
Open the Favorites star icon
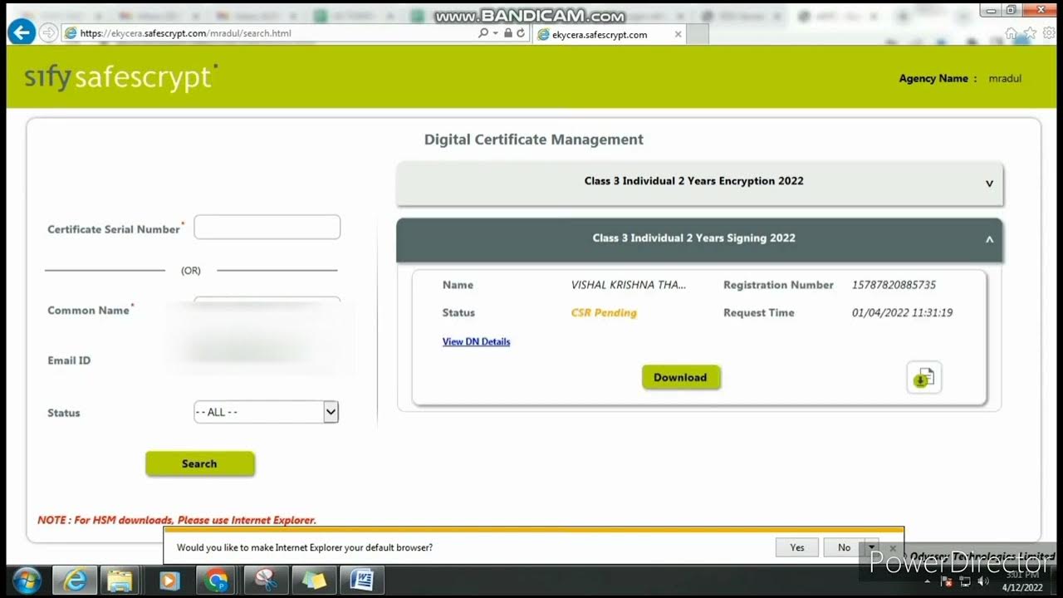[x=1030, y=33]
